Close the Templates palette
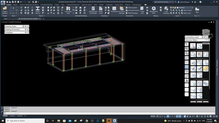The image size is (219, 123). [x=28, y=32]
